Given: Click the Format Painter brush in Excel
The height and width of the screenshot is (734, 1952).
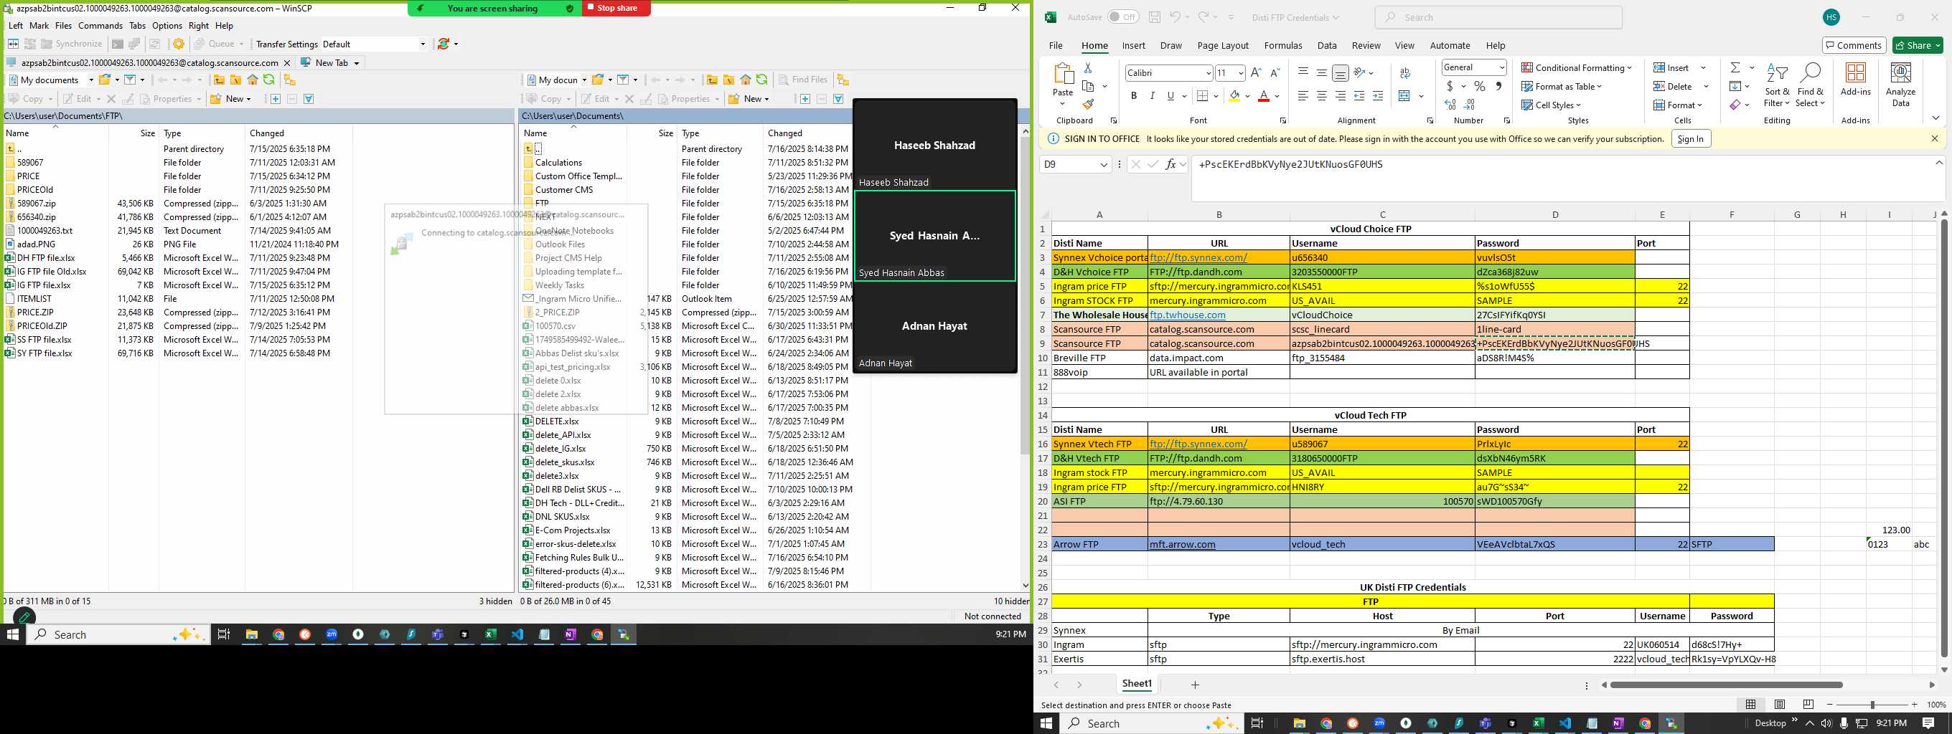Looking at the screenshot, I should tap(1088, 105).
